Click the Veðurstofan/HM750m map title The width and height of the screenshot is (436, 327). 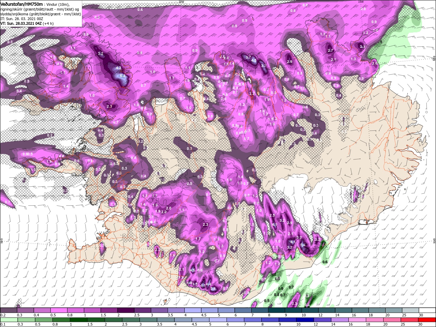pyautogui.click(x=21, y=4)
